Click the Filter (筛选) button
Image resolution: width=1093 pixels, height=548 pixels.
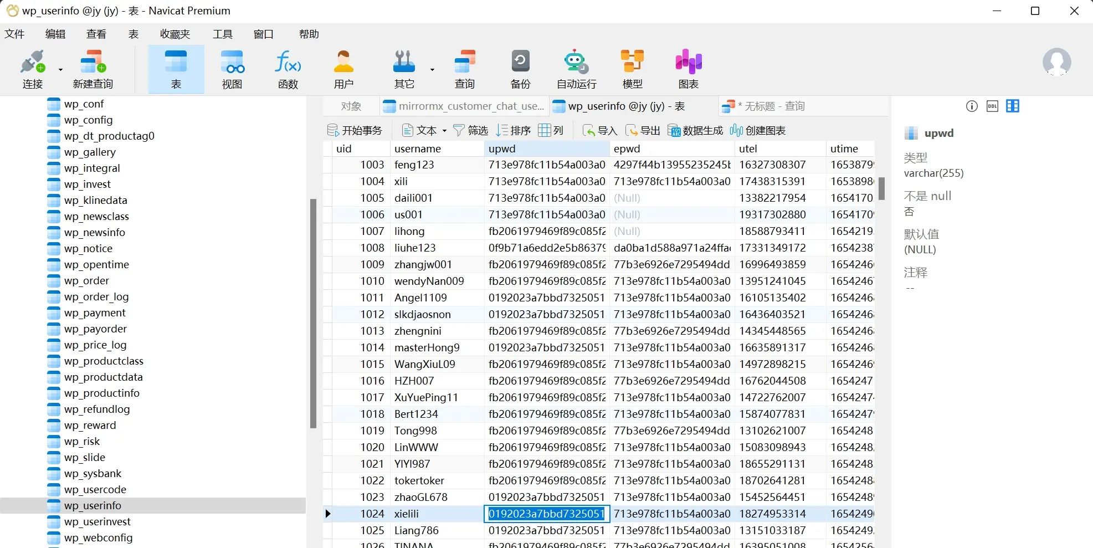[470, 131]
